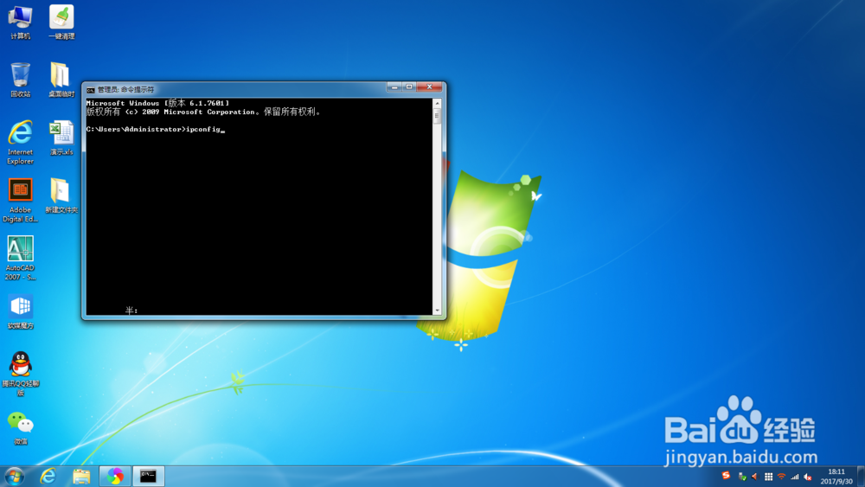Open File Explorer from taskbar
Image resolution: width=865 pixels, height=487 pixels.
81,476
